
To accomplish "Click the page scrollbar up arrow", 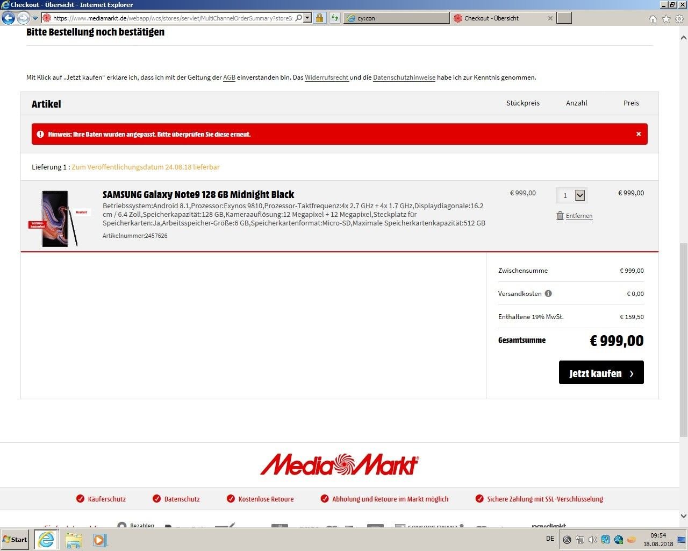I will point(683,38).
